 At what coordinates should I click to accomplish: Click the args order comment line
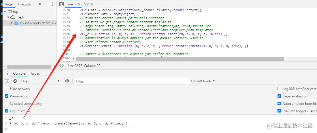[x=145, y=26]
